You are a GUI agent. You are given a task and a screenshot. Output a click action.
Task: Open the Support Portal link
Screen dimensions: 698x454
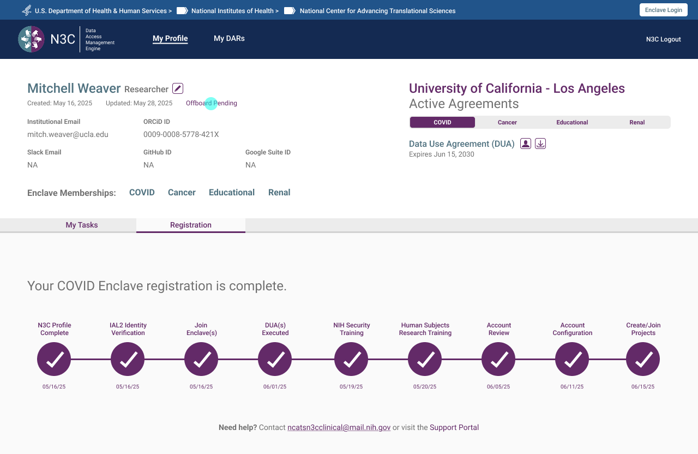[x=454, y=427]
